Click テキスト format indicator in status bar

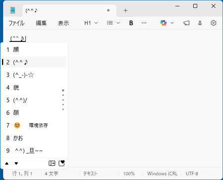tap(90, 174)
